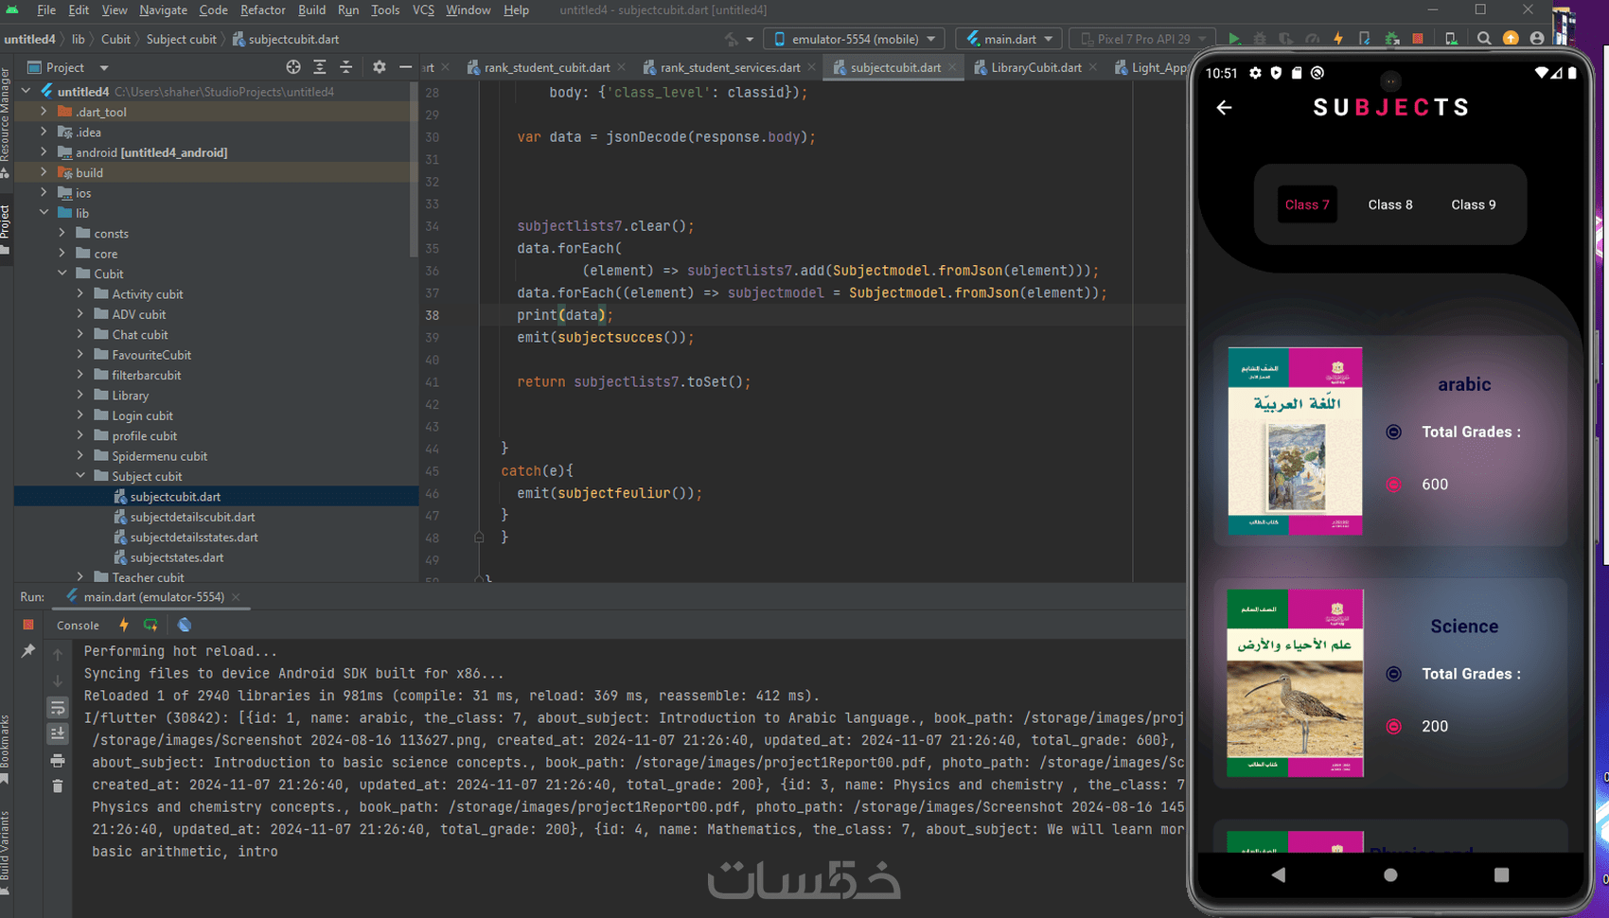1609x918 pixels.
Task: Open Project panel settings gear
Action: (380, 67)
